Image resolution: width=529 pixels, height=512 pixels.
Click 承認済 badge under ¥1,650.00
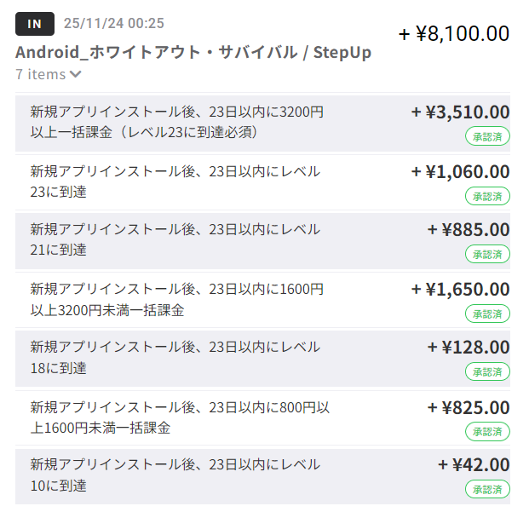point(487,313)
